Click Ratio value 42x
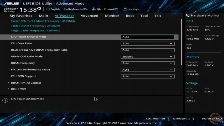Screen dimensions: 224x126 189,48
